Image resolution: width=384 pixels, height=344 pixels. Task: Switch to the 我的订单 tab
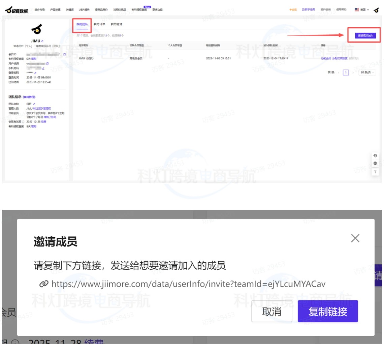click(100, 24)
